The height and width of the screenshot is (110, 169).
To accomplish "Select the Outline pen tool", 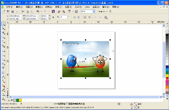I will (3, 95).
